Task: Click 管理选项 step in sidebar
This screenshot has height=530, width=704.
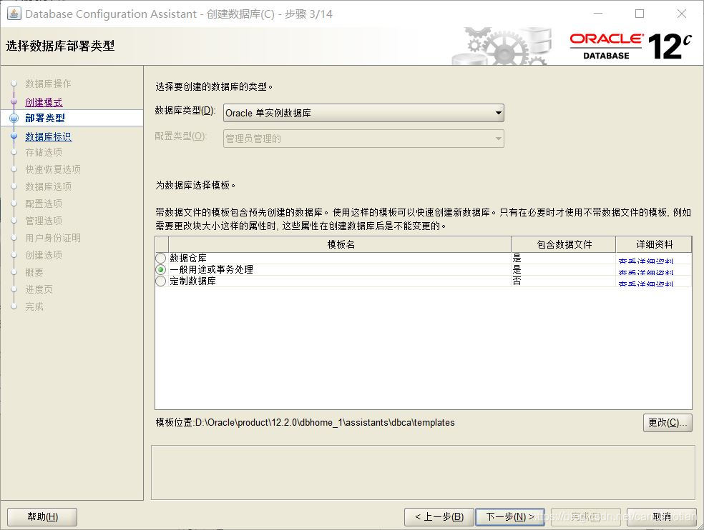Action: coord(44,221)
